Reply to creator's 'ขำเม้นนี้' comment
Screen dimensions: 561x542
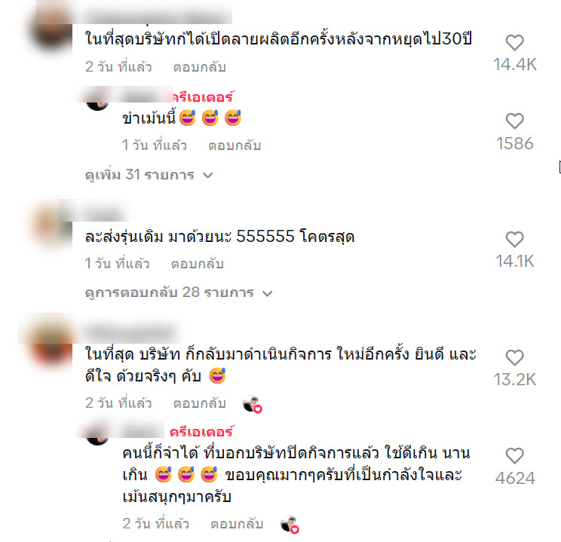pyautogui.click(x=235, y=145)
